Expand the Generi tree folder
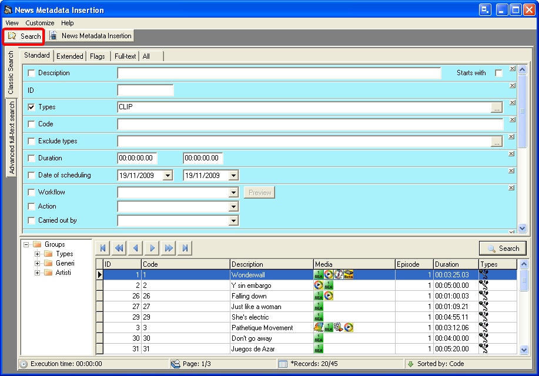Screen dimensions: 539x376 pyautogui.click(x=38, y=264)
